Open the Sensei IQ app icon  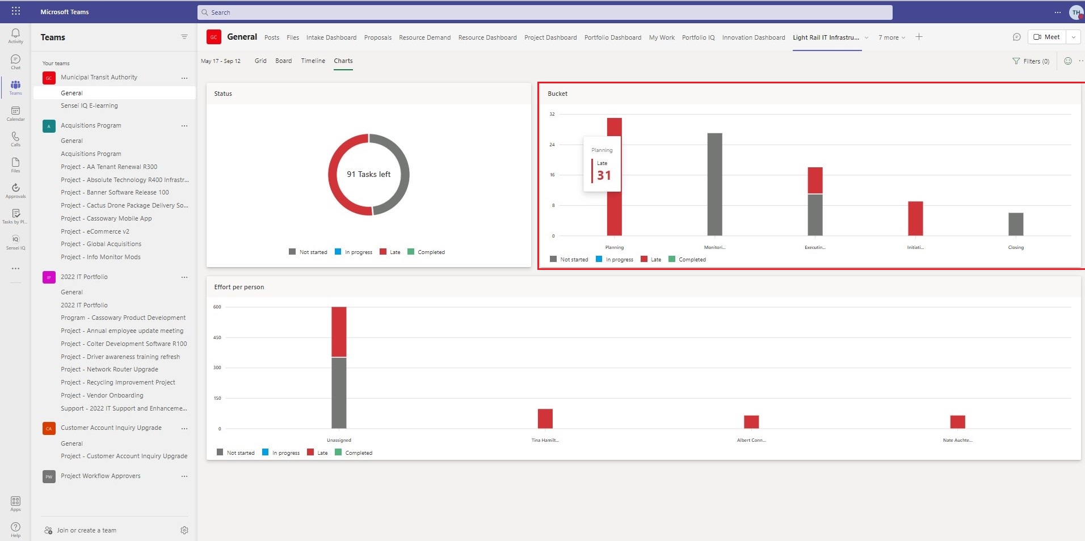15,242
